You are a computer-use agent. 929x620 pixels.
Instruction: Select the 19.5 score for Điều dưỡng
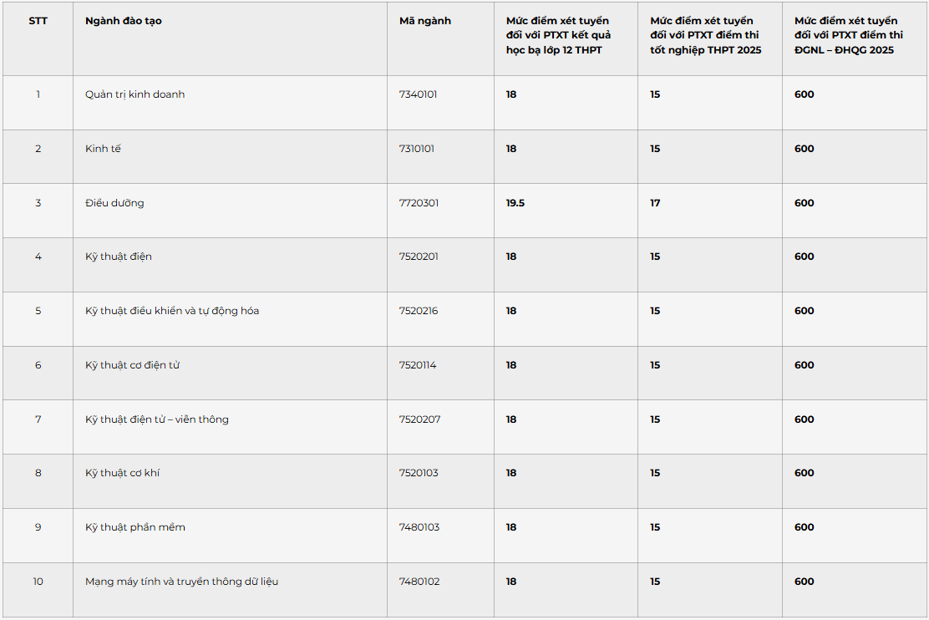click(x=515, y=203)
